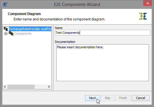Image resolution: width=154 pixels, height=107 pixels.
Task: Click the tree panel horizontal scrollbar thumb
Action: coord(21,87)
